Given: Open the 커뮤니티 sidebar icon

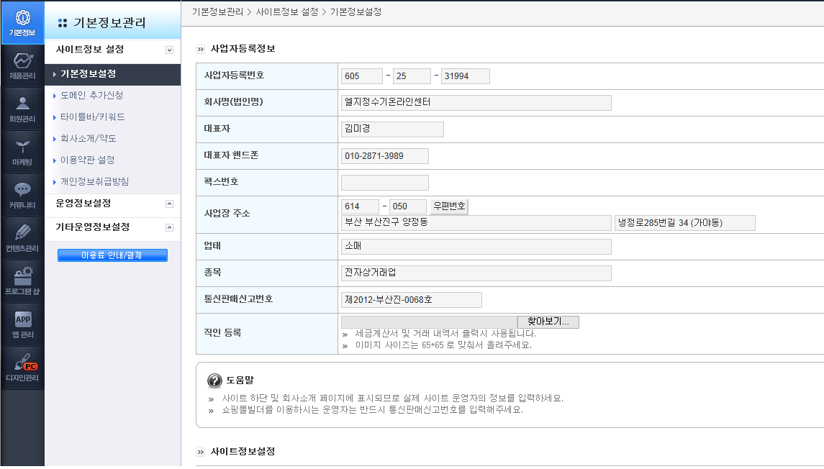Looking at the screenshot, I should [22, 196].
